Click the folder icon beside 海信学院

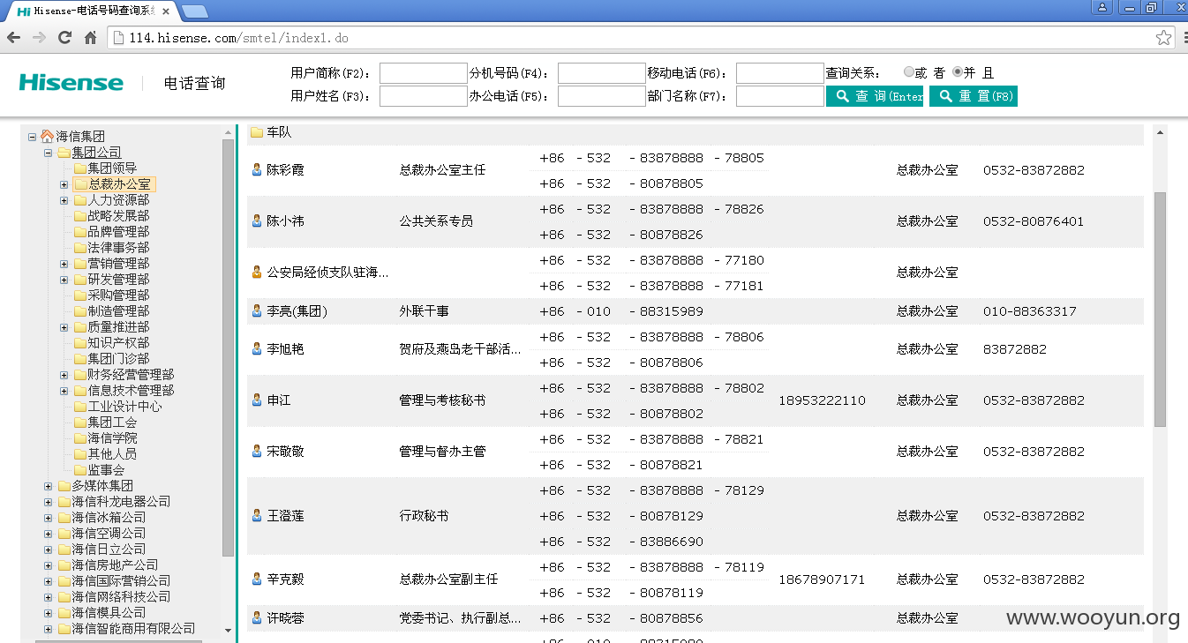pos(79,438)
